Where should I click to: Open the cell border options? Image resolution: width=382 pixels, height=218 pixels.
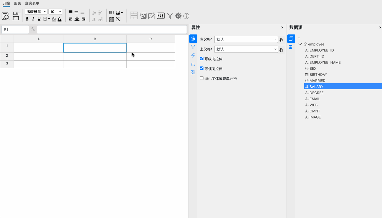[x=47, y=19]
